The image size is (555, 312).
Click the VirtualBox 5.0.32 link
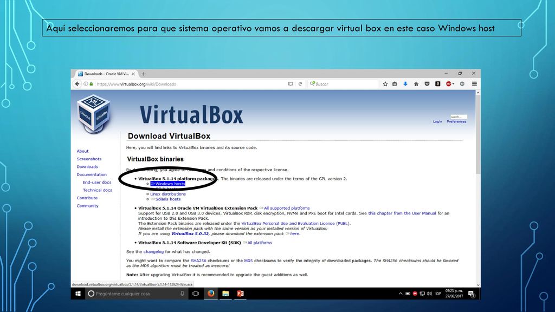(190, 234)
